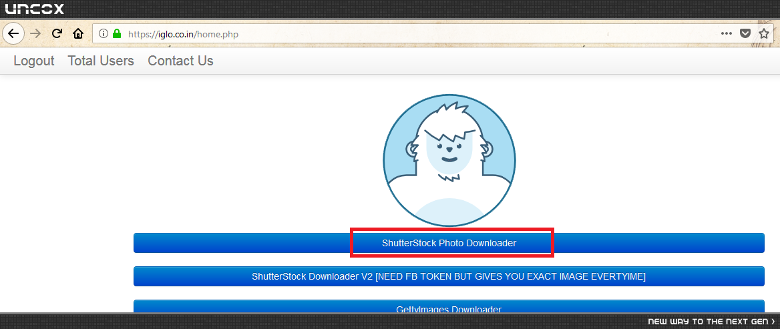Click the green secure padlock icon

click(x=117, y=34)
